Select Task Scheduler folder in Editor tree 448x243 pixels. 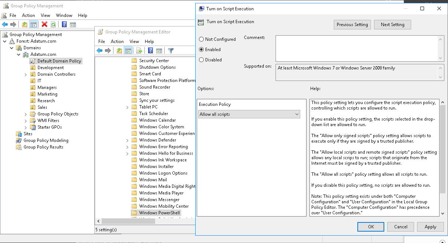tap(154, 114)
